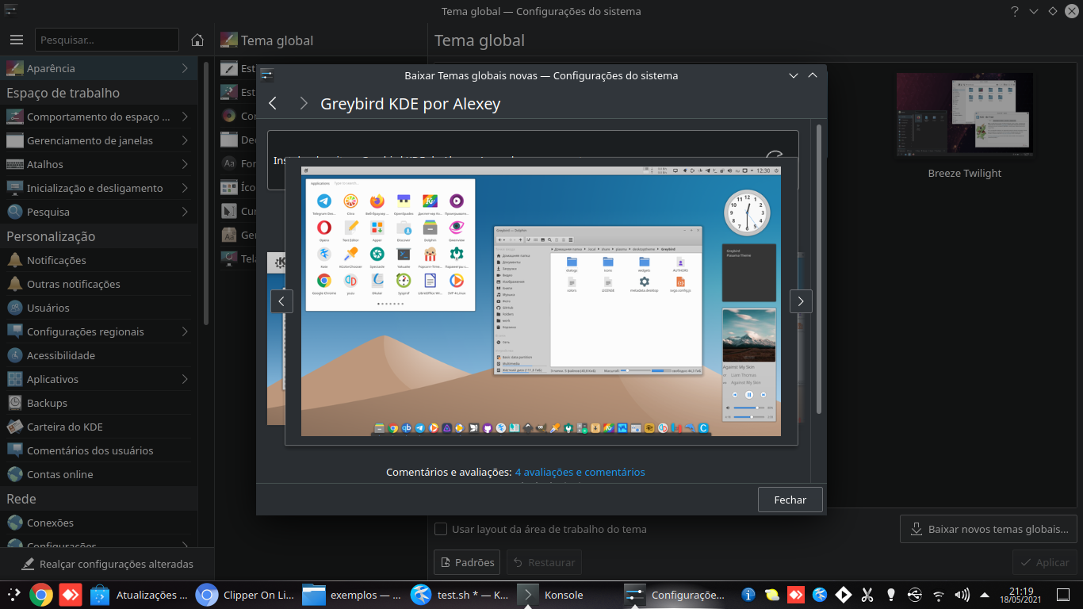Click the dialog's vertical scrollbar
Image resolution: width=1083 pixels, height=609 pixels.
pos(819,270)
